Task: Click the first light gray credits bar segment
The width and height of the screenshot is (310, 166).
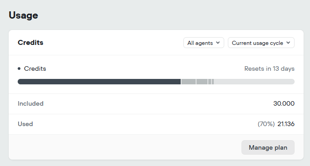Action: point(188,82)
